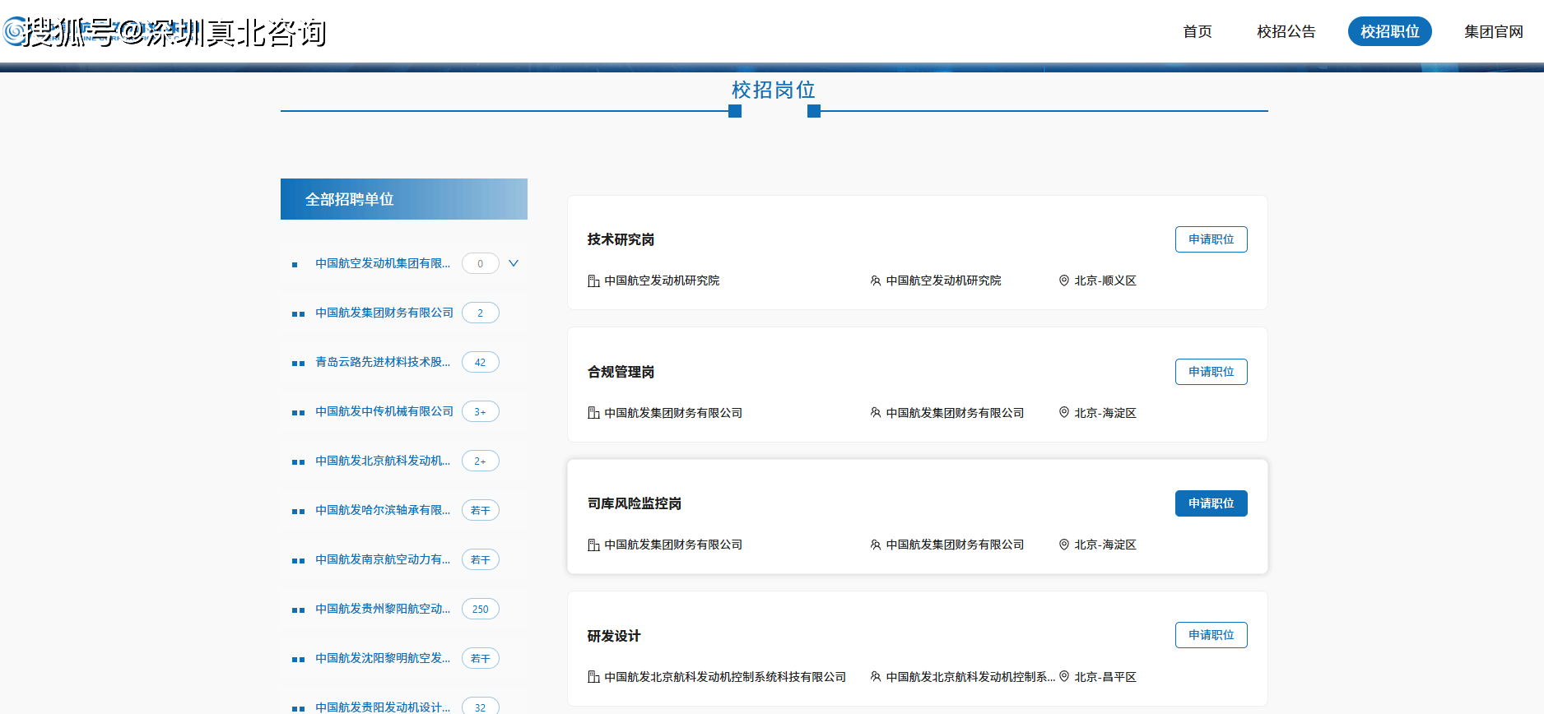The height and width of the screenshot is (714, 1544).
Task: Go to 校招公告 in the top menu
Action: [1286, 31]
